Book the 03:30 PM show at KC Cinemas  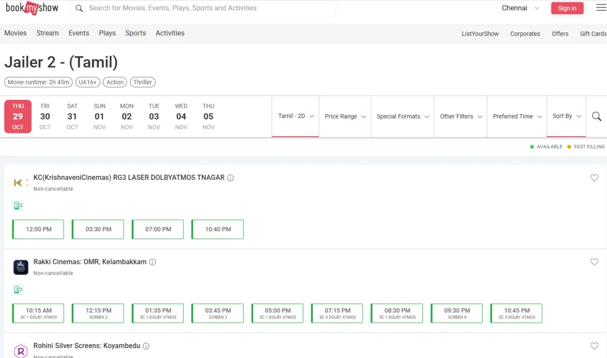pos(98,229)
